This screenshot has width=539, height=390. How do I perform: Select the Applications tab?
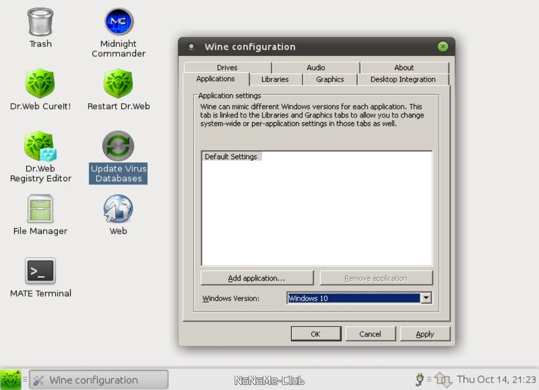click(x=216, y=79)
